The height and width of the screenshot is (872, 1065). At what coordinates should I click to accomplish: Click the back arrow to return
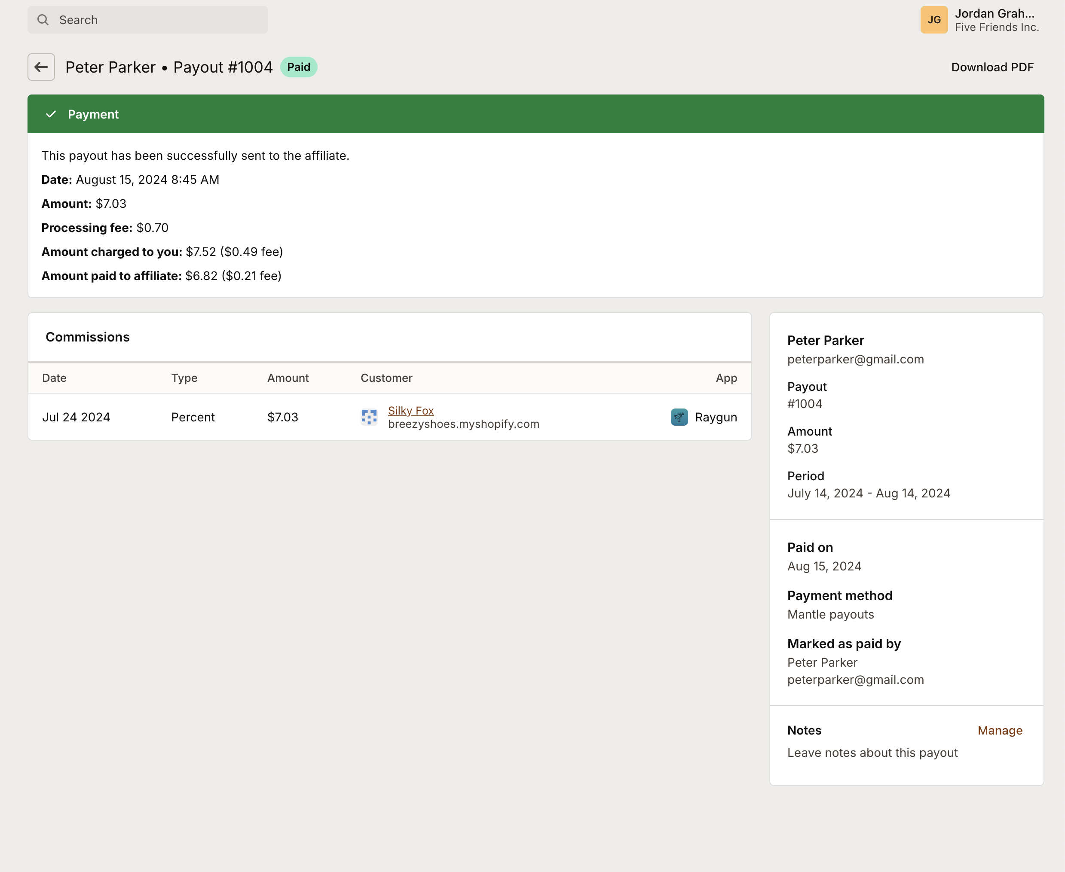41,67
